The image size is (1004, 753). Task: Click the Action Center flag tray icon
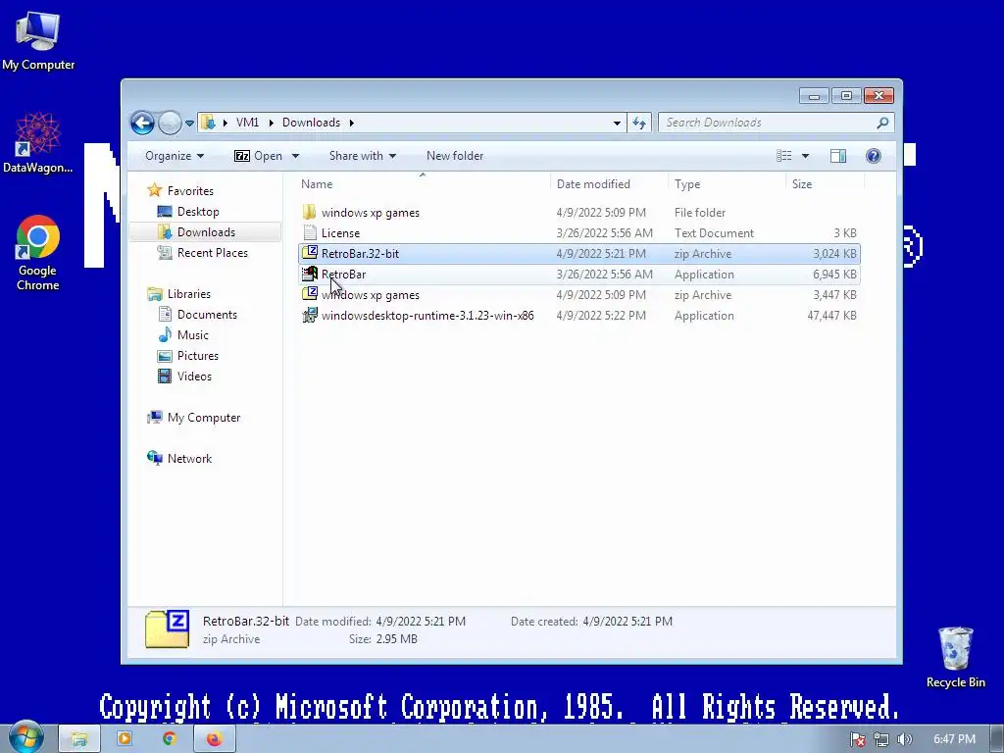point(858,739)
